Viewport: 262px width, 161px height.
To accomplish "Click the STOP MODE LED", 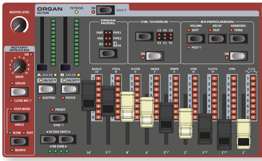I will click(x=11, y=109).
